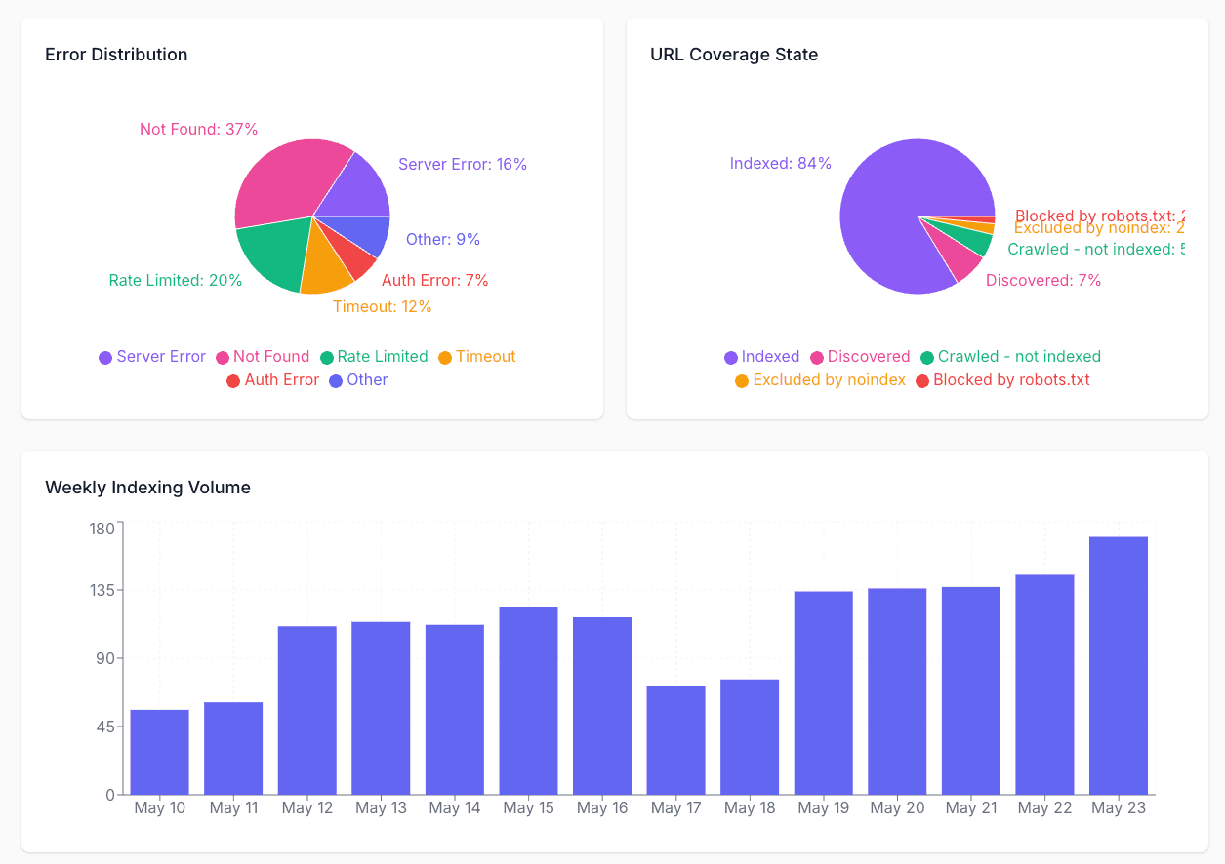Select the Server Error legend color dot
This screenshot has width=1225, height=864.
[104, 357]
